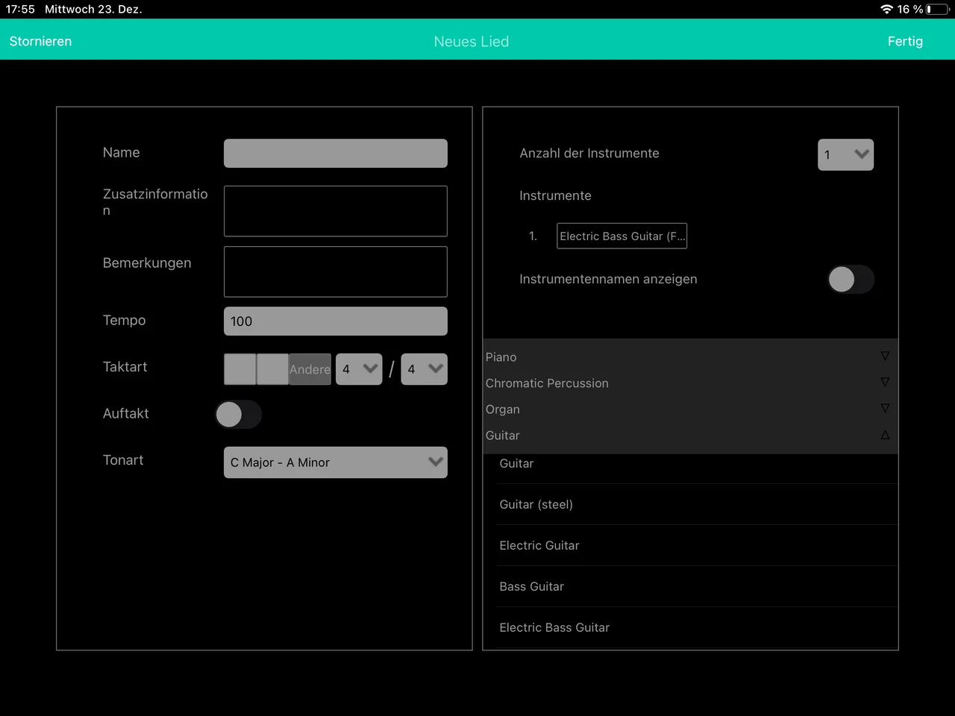Expand the Organ category triangle
The width and height of the screenshot is (955, 716).
(x=885, y=409)
